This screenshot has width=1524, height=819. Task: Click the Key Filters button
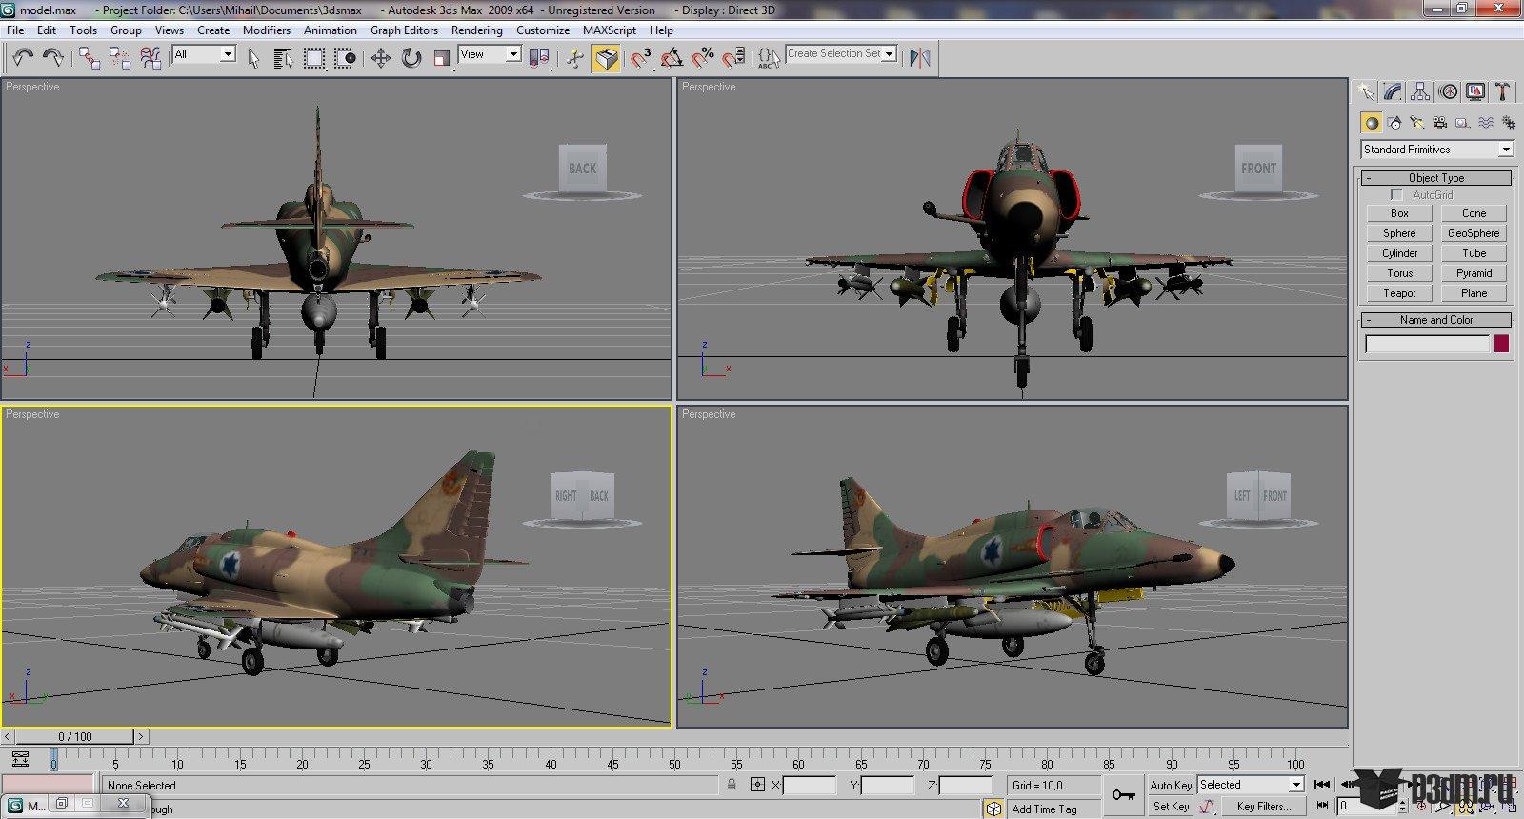tap(1264, 807)
